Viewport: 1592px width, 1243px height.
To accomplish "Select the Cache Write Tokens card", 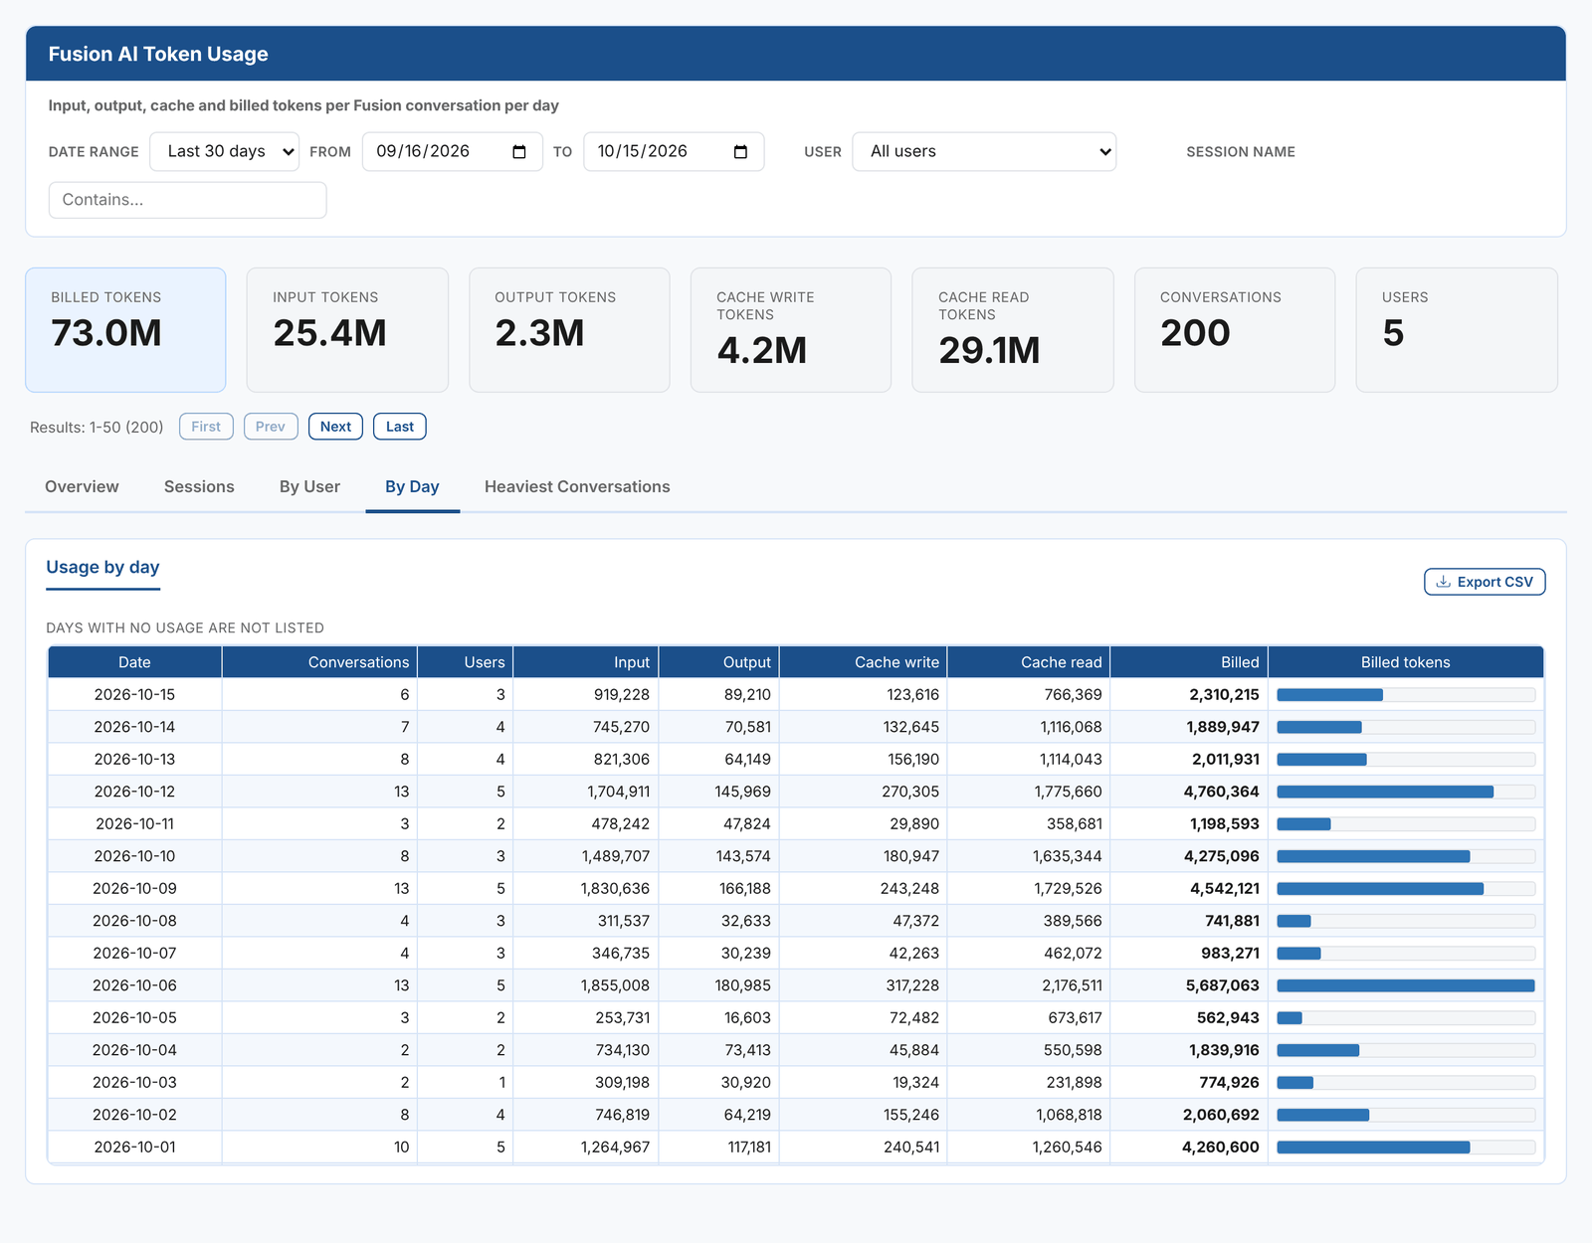I will pos(791,330).
